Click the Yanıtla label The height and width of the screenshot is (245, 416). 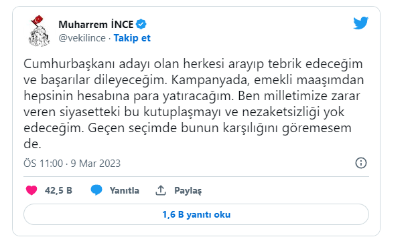coord(125,190)
